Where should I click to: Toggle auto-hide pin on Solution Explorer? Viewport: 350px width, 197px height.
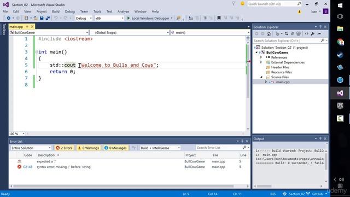pyautogui.click(x=320, y=27)
